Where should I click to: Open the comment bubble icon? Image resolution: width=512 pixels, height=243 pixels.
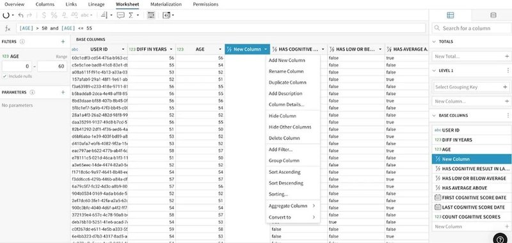[121, 15]
